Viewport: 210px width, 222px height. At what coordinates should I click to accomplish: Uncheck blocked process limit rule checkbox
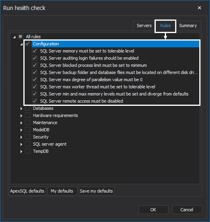click(x=35, y=65)
